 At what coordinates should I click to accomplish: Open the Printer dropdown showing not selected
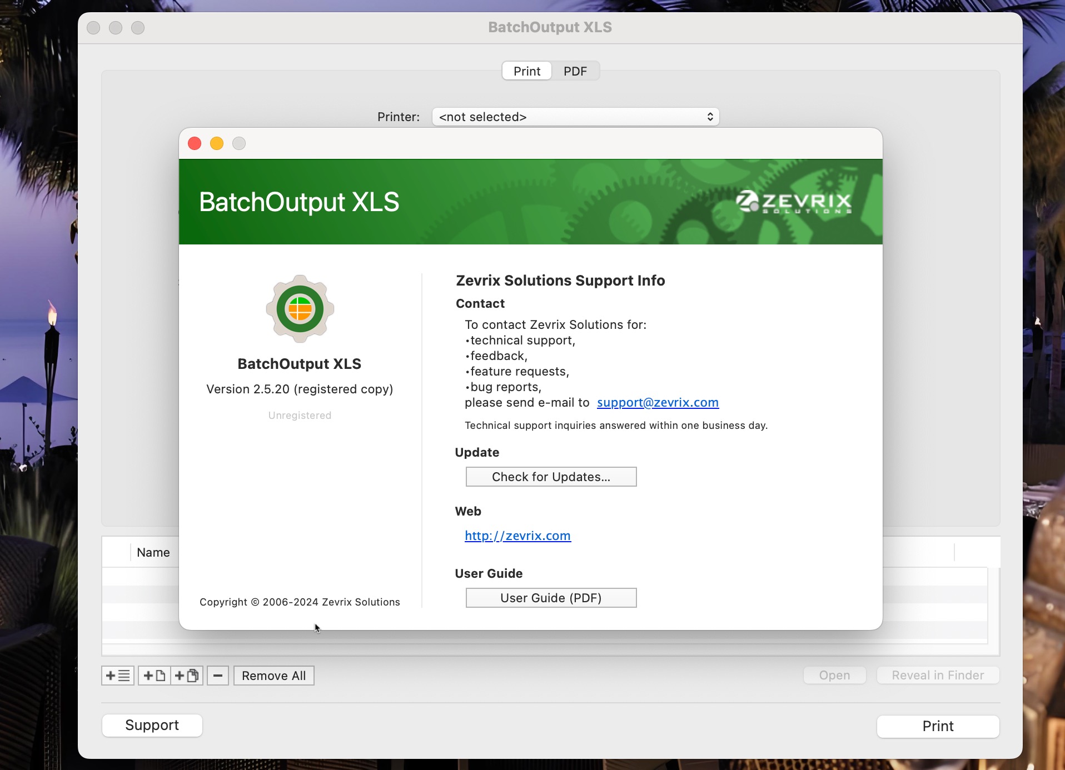click(575, 117)
